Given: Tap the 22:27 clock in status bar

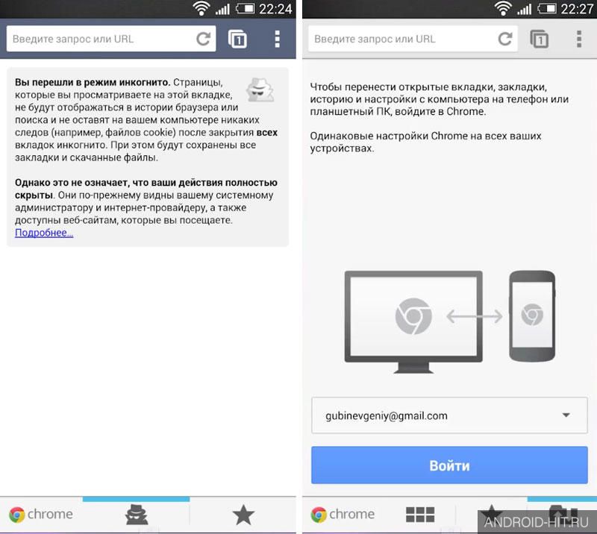Looking at the screenshot, I should (577, 9).
